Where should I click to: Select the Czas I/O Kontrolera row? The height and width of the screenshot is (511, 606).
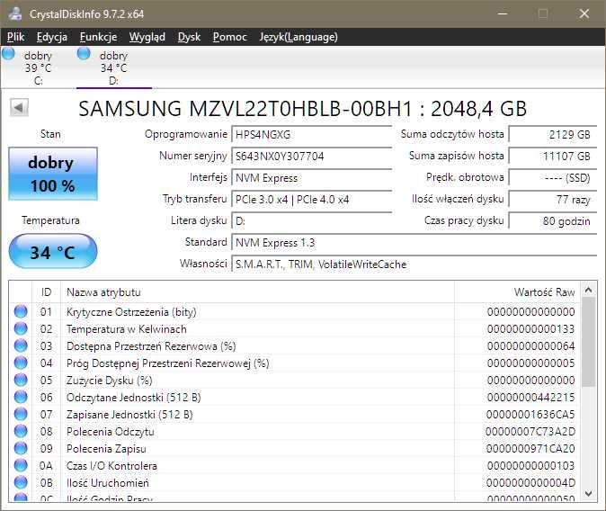pyautogui.click(x=294, y=466)
